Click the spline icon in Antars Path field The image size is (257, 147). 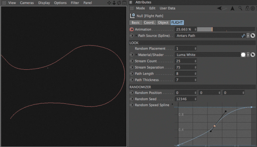pyautogui.click(x=243, y=36)
